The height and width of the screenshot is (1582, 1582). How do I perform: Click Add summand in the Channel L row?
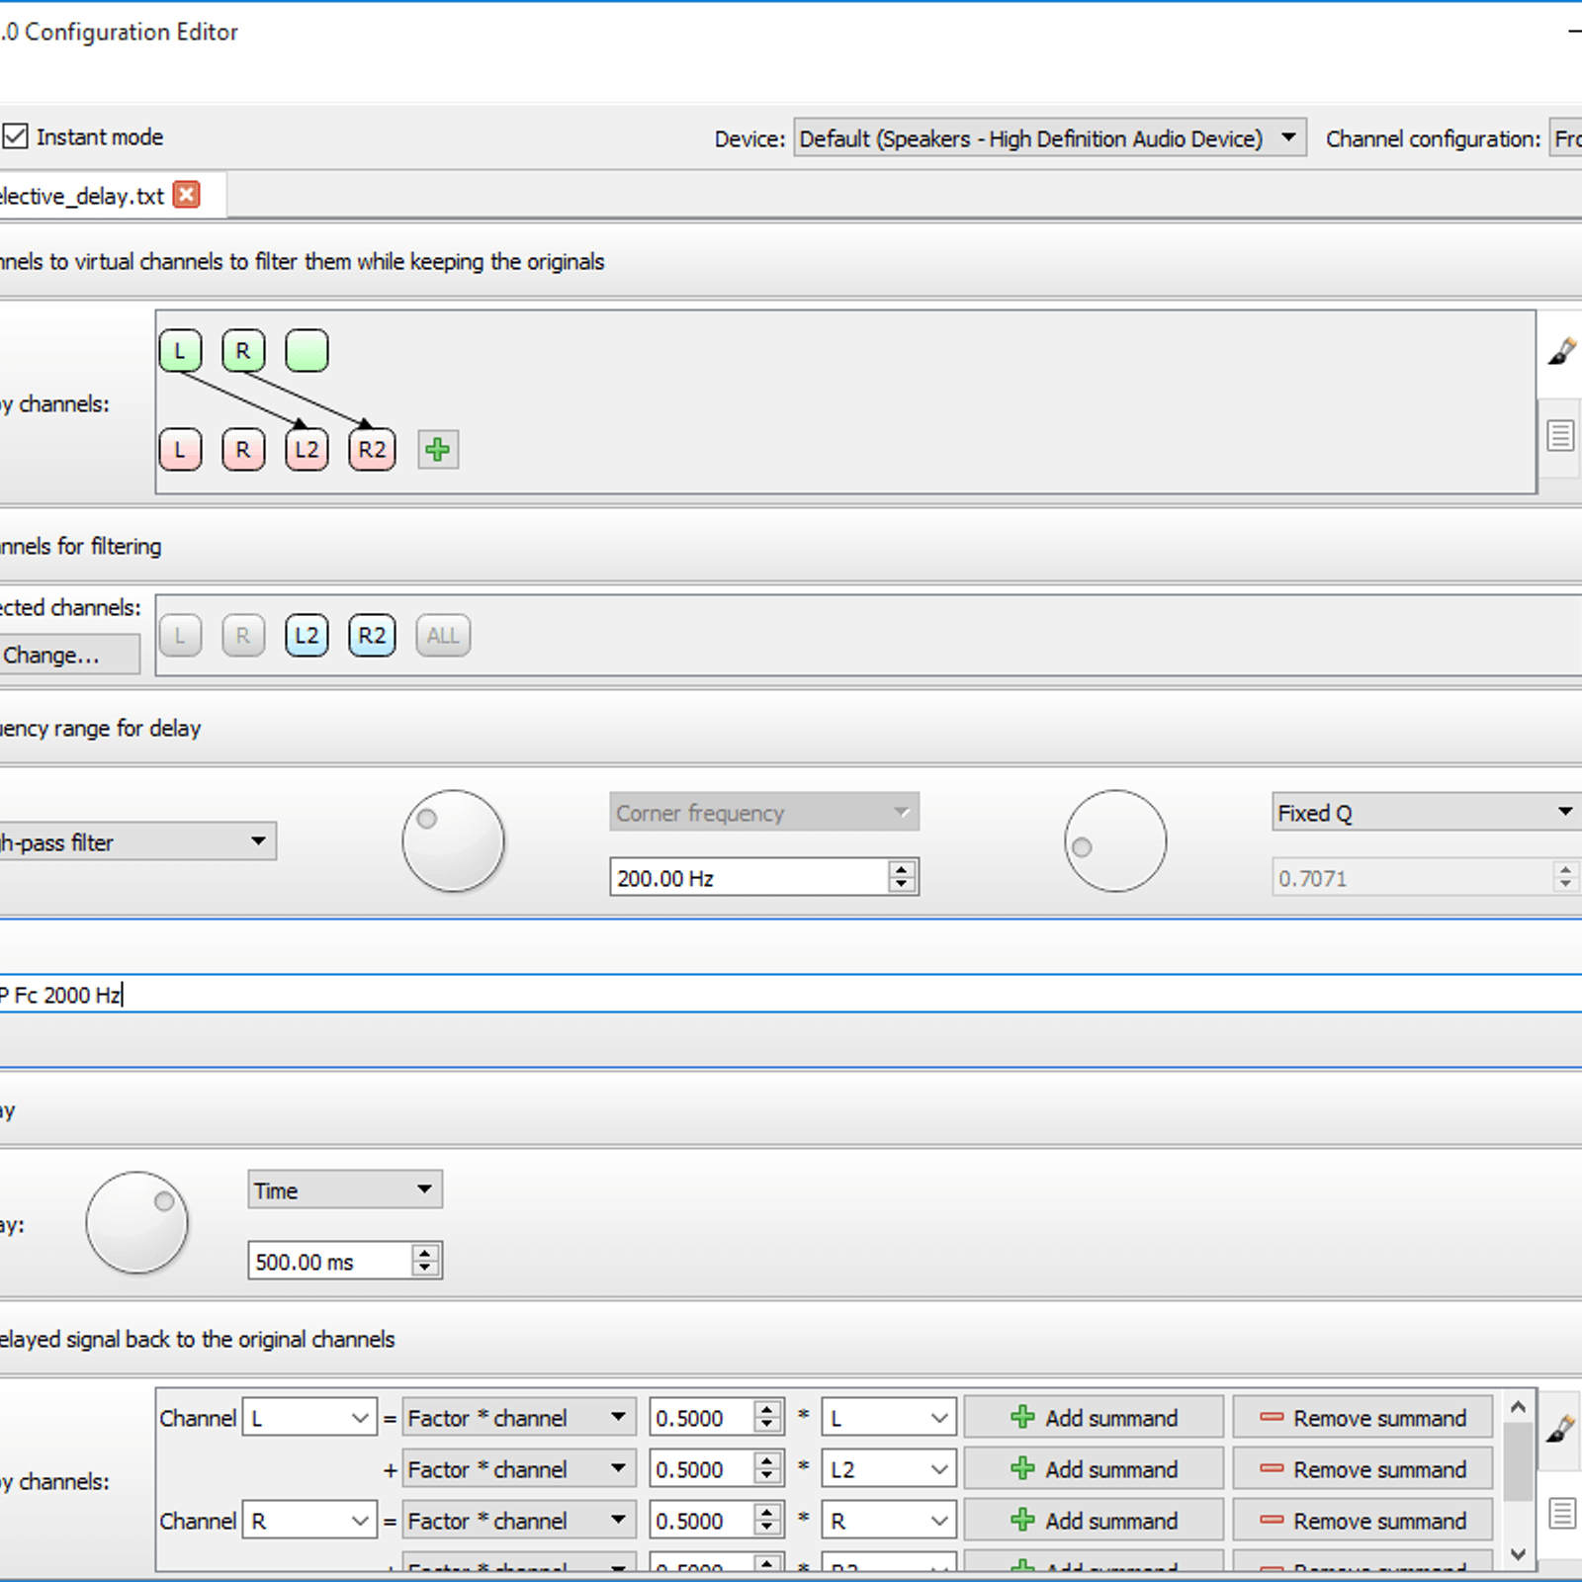pyautogui.click(x=1094, y=1418)
